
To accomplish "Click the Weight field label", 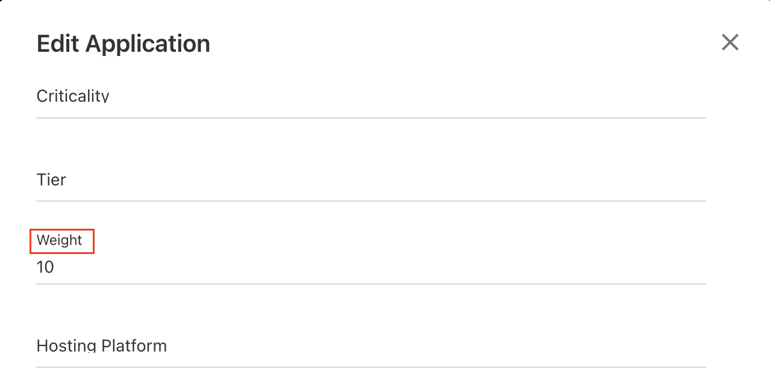I will click(x=60, y=241).
